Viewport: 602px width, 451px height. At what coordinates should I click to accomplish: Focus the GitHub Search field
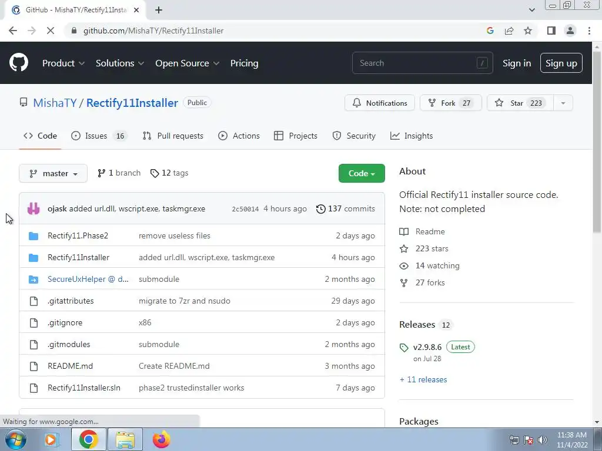[422, 63]
